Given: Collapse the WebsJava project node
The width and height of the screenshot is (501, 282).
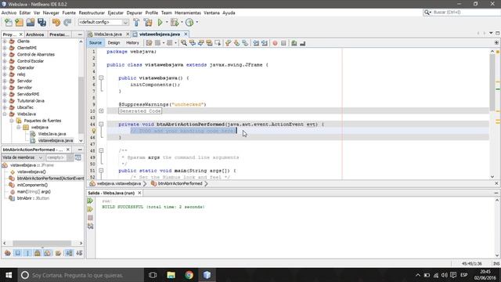Looking at the screenshot, I should pyautogui.click(x=5, y=114).
